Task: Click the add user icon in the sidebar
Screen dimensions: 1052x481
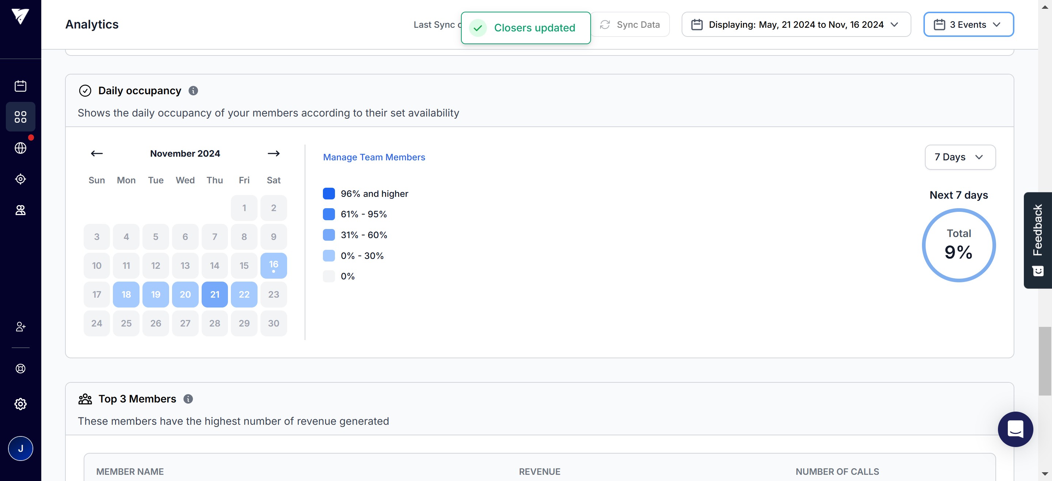Action: (x=20, y=327)
